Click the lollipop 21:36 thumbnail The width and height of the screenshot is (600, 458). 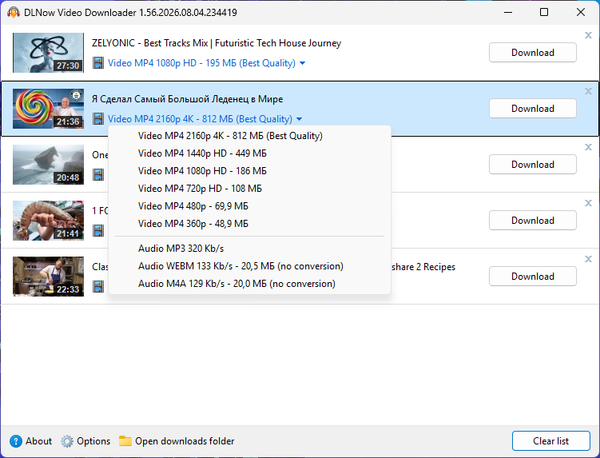[48, 109]
